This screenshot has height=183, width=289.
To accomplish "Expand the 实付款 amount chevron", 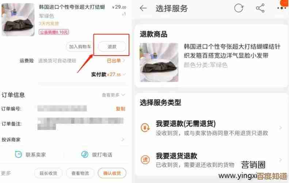I will (x=124, y=74).
